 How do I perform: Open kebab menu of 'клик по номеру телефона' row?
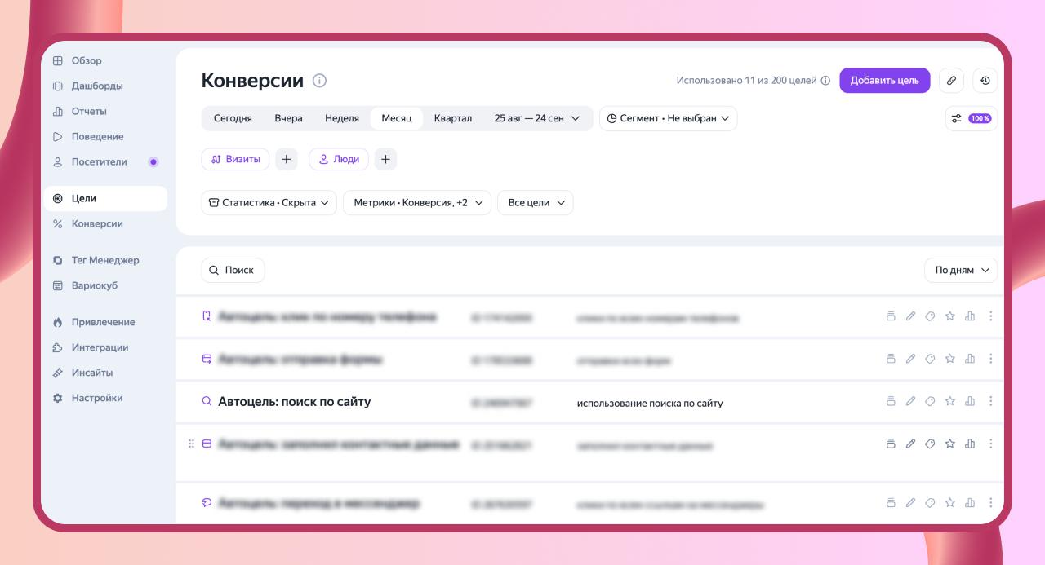coord(991,316)
